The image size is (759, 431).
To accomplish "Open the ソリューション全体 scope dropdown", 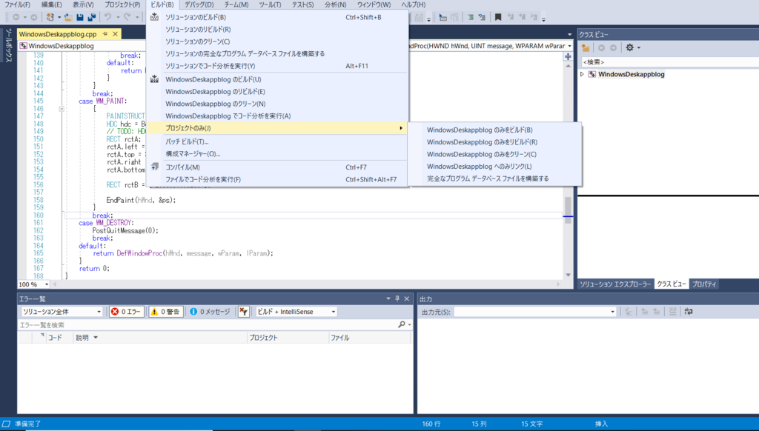I will click(61, 312).
